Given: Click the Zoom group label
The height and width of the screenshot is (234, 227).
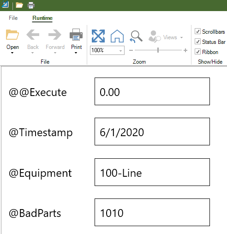Looking at the screenshot, I should pos(139,62).
